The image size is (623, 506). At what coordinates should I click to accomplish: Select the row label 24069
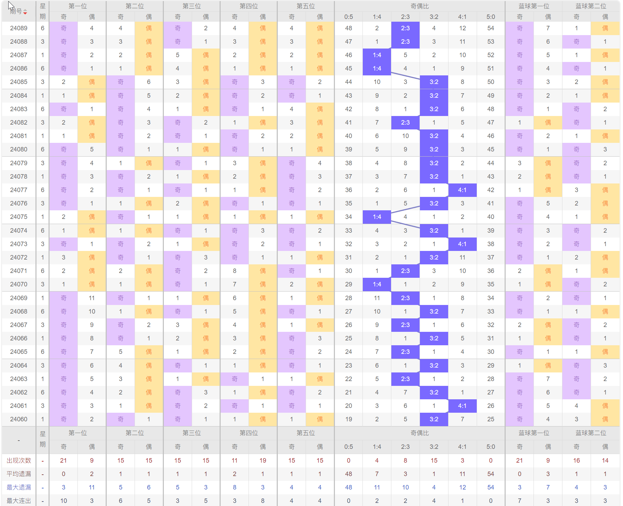pyautogui.click(x=19, y=298)
